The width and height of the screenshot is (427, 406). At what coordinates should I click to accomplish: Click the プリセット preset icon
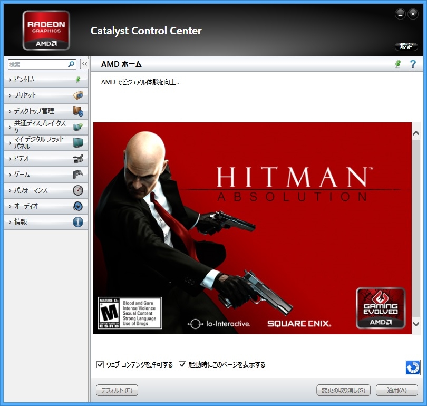pos(78,95)
